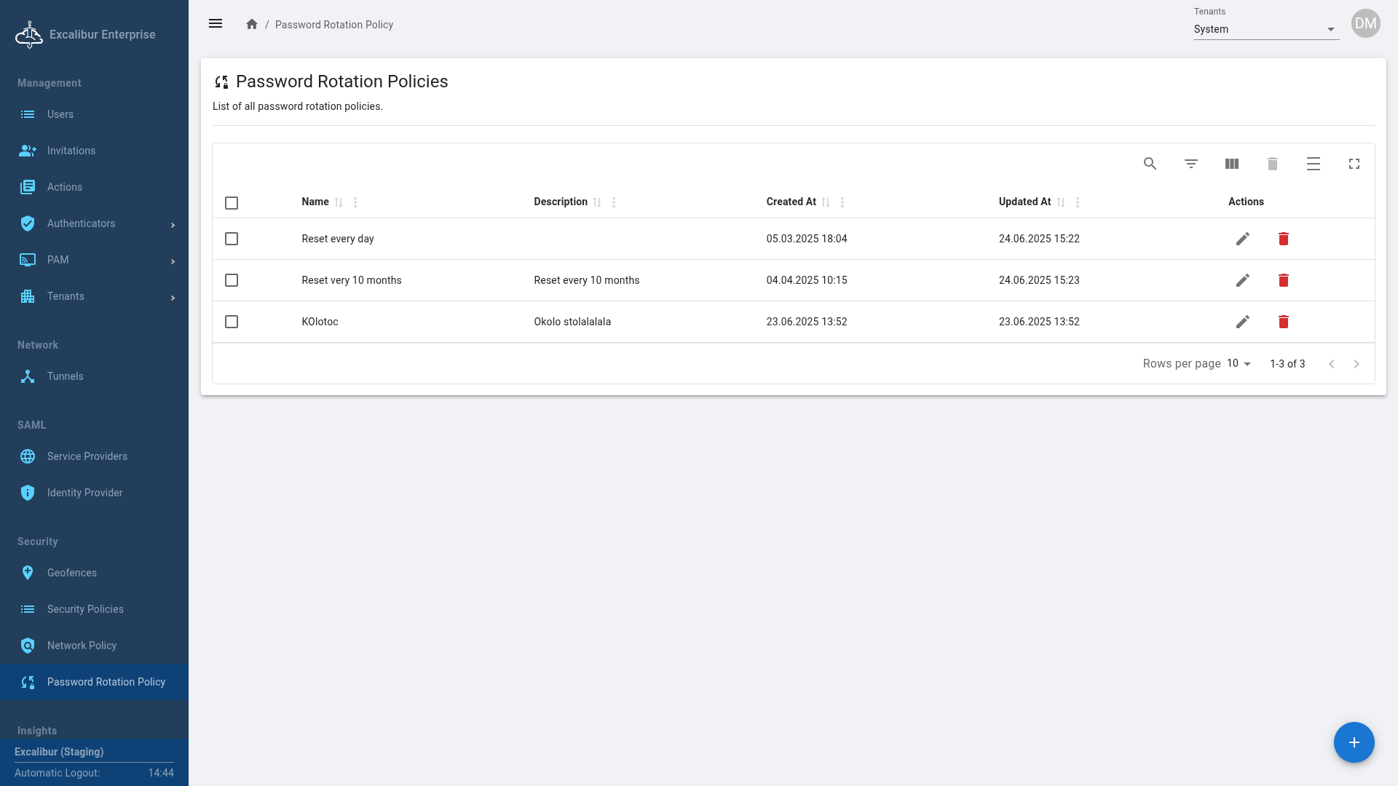The image size is (1398, 786).
Task: Open rows per page dropdown
Action: (1239, 363)
